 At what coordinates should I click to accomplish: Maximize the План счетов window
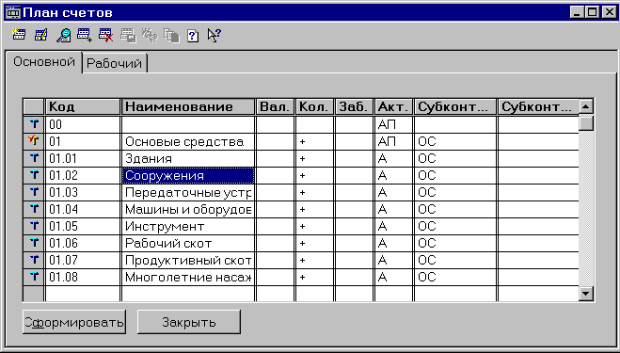pos(592,12)
